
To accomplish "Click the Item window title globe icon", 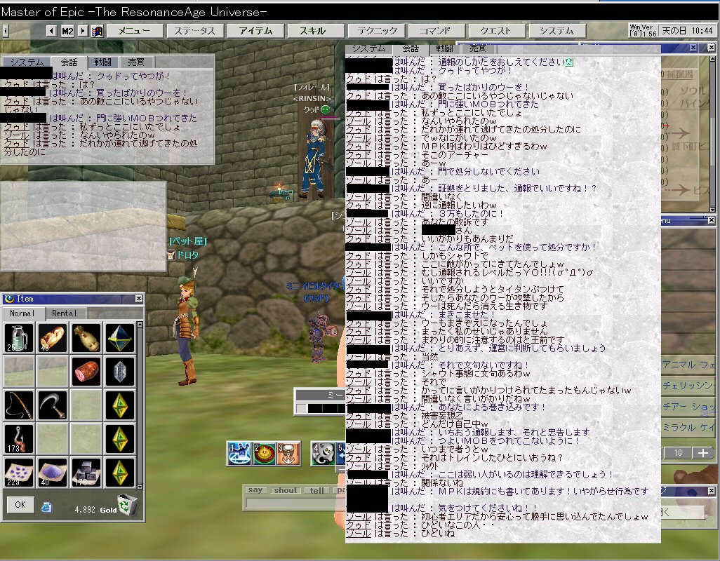I will (x=8, y=299).
